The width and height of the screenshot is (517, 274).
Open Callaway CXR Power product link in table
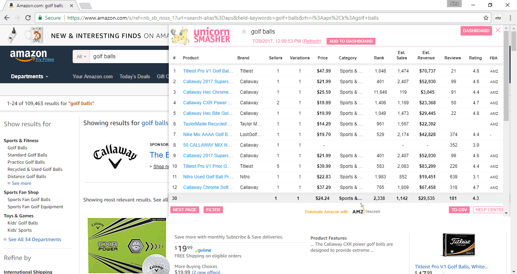[207, 103]
